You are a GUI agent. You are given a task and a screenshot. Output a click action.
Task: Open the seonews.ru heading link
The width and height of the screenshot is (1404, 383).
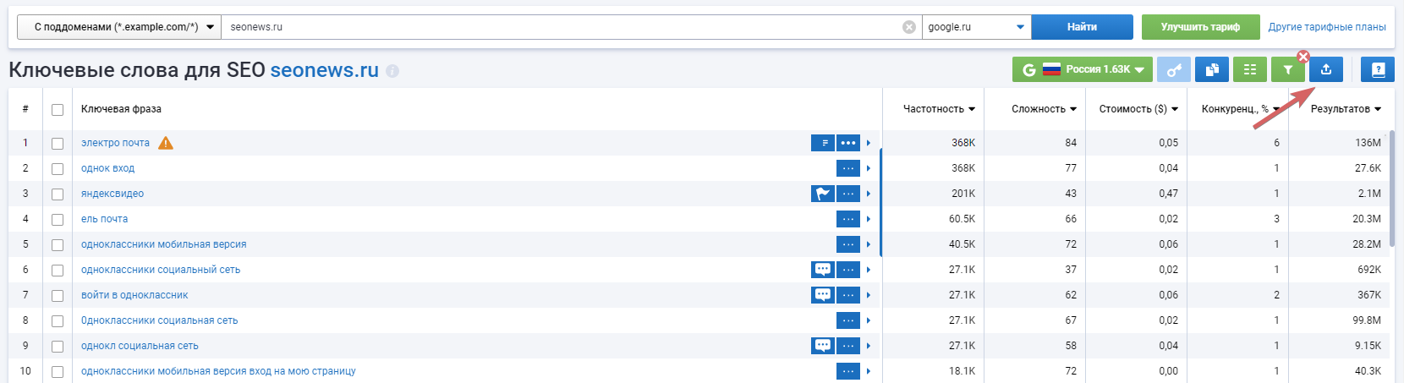point(325,70)
